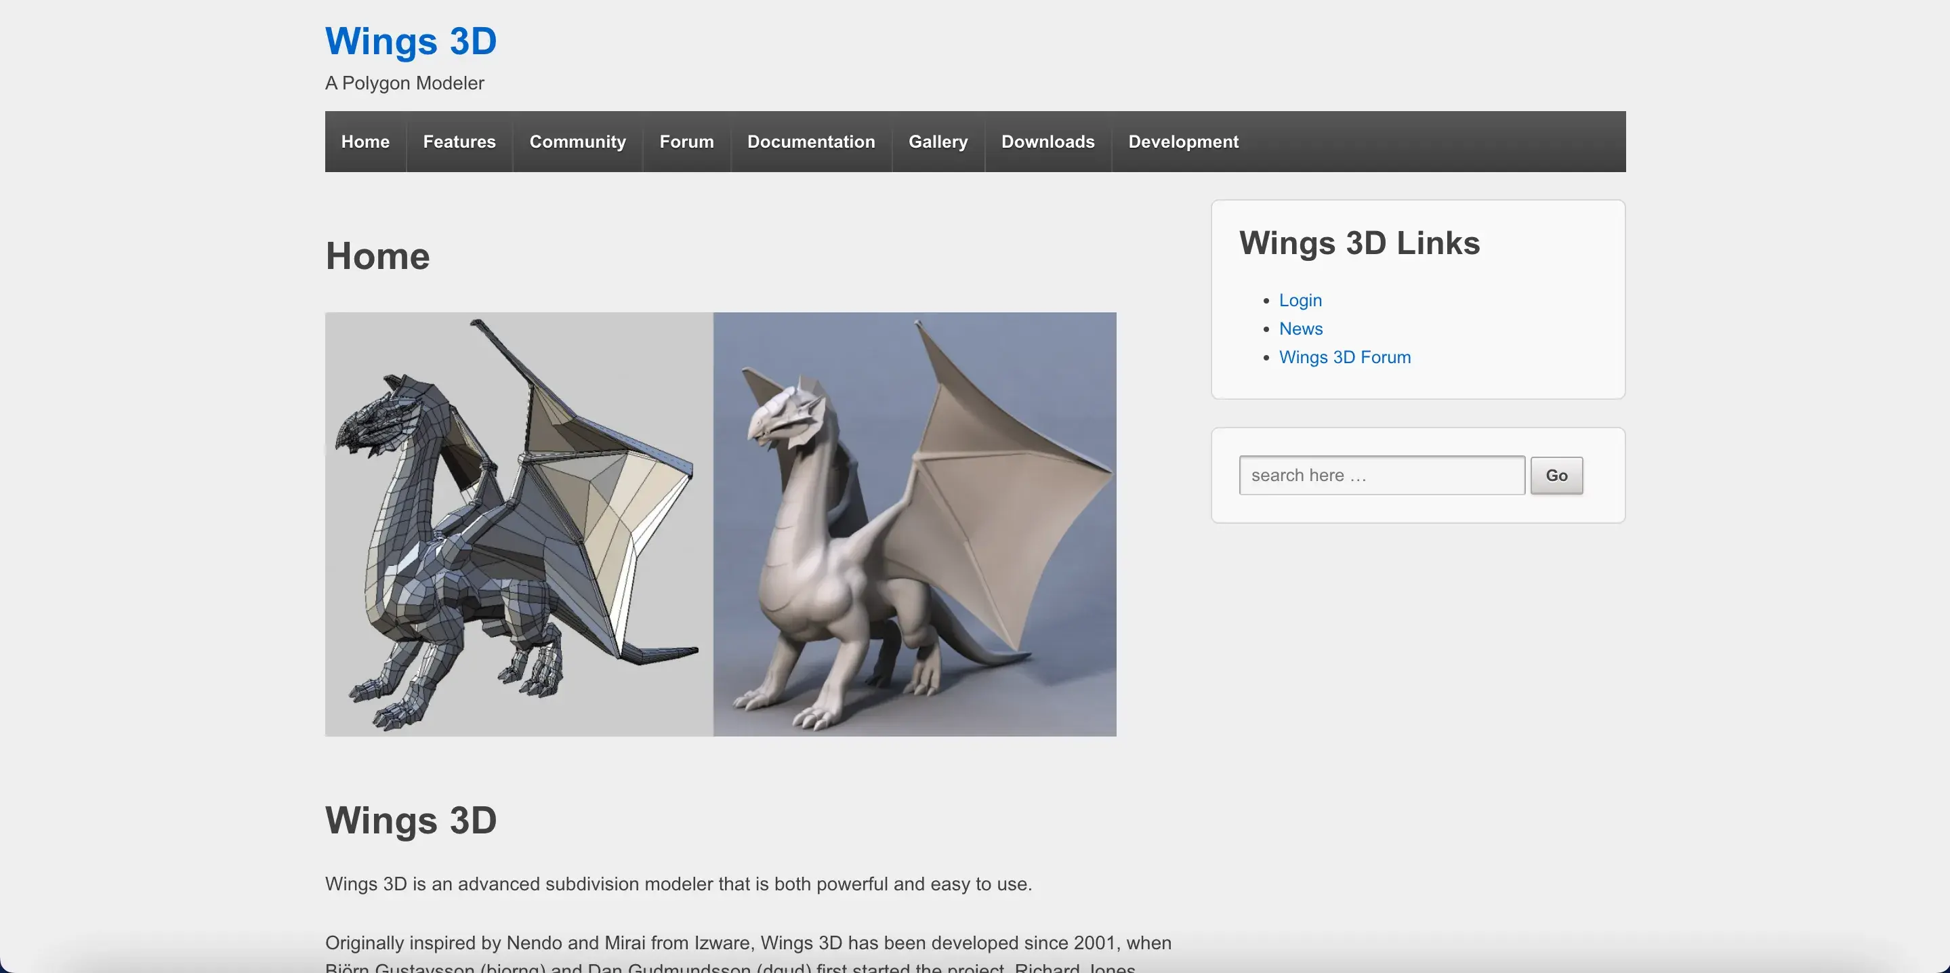Navigate to the Community section

pyautogui.click(x=577, y=142)
